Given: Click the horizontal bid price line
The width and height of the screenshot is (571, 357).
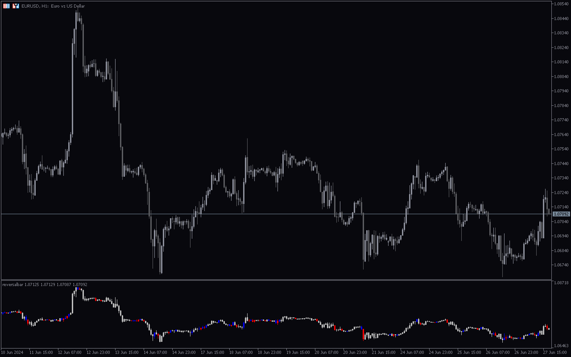Looking at the screenshot, I should 276,214.
